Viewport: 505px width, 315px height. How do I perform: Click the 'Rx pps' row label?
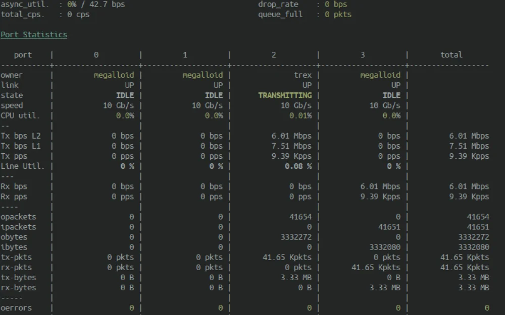coord(14,197)
